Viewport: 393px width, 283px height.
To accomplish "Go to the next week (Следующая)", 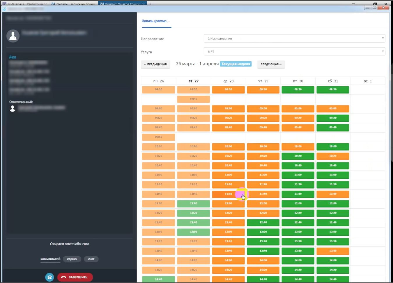I will point(271,64).
